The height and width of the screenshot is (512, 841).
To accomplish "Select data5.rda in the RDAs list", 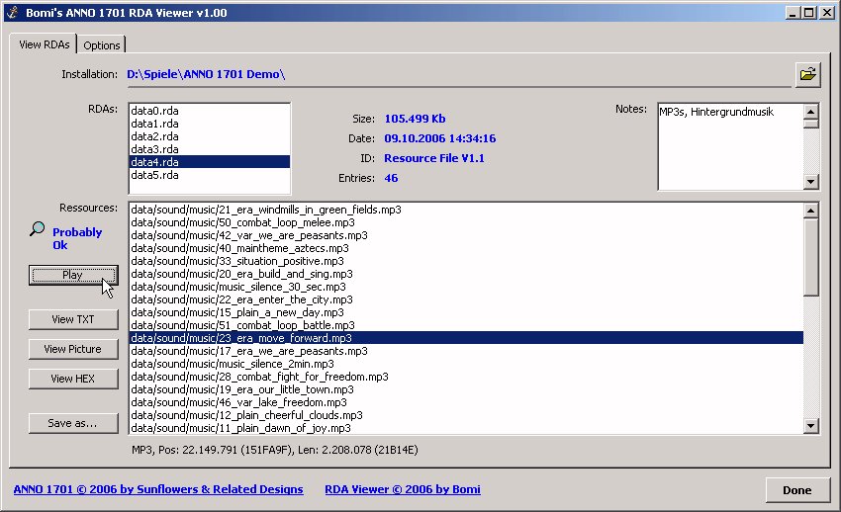I will tap(155, 174).
